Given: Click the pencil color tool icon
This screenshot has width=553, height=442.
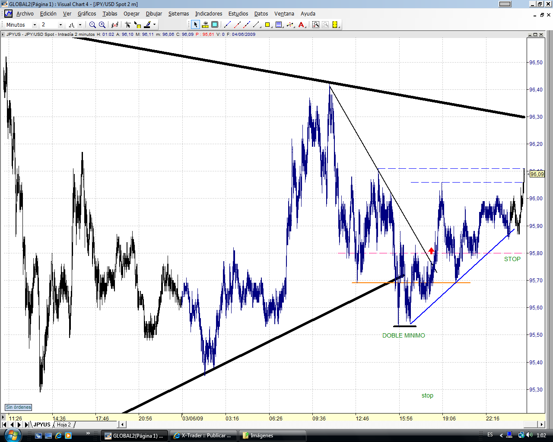Looking at the screenshot, I should tap(147, 25).
